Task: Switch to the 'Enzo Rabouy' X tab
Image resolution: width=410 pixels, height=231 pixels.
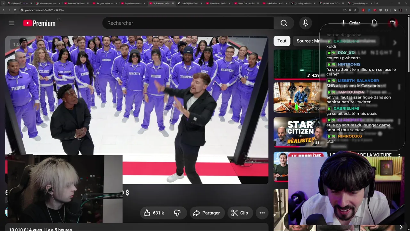Action: [359, 3]
